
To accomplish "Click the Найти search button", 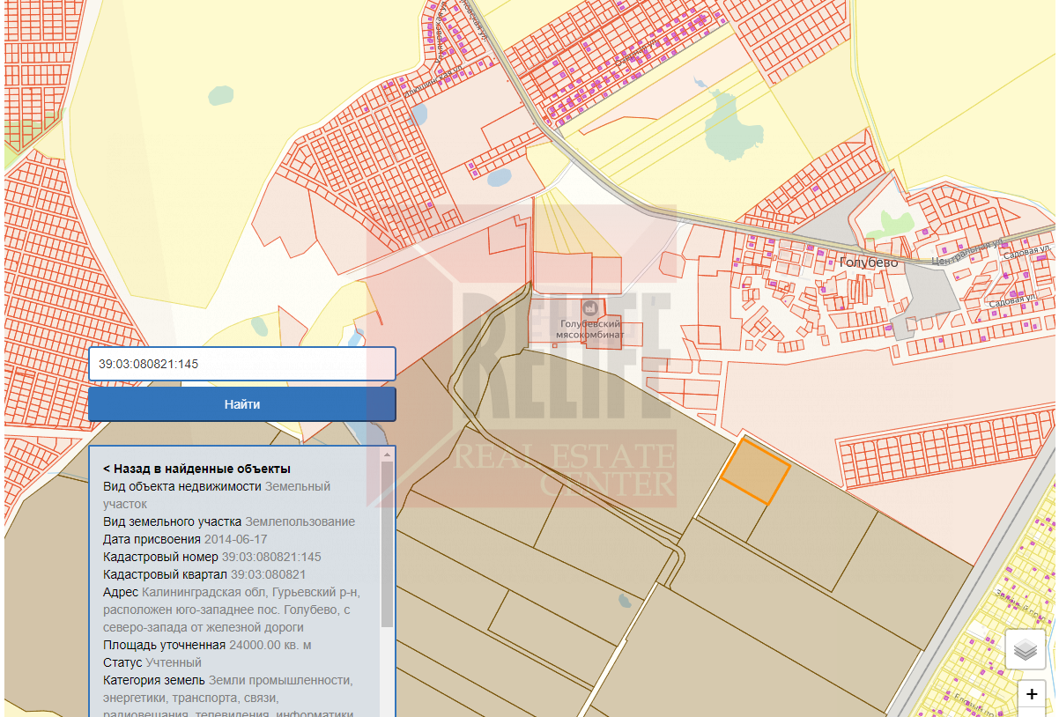I will 242,404.
